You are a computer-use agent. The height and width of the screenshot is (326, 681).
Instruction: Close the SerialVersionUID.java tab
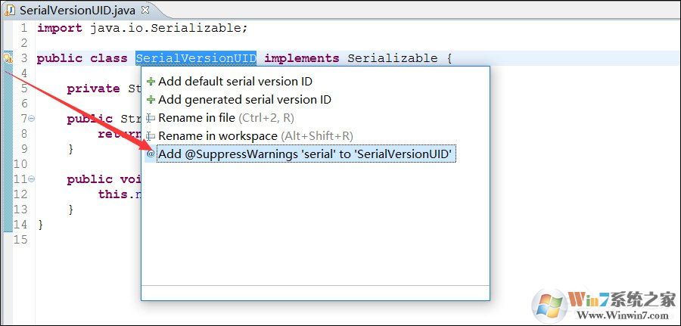145,9
